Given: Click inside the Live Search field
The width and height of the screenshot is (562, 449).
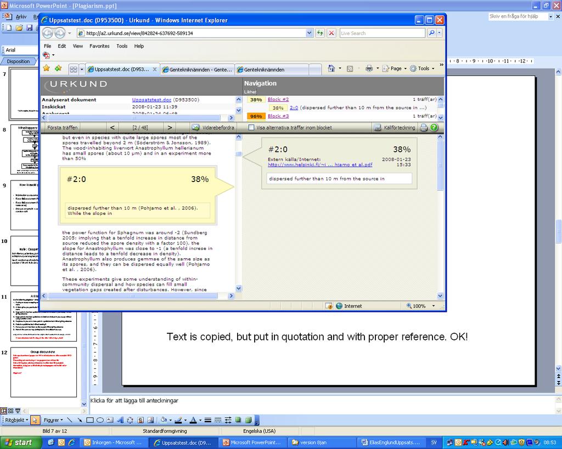Looking at the screenshot, I should coord(382,33).
